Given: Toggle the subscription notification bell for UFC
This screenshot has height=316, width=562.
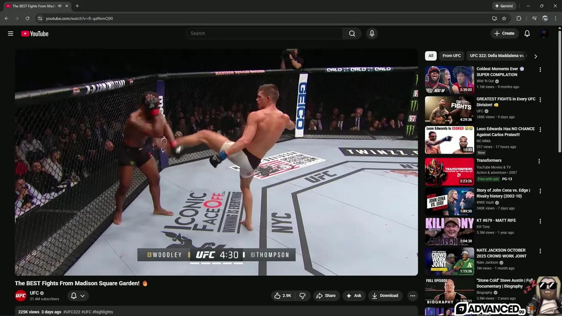Looking at the screenshot, I should pyautogui.click(x=78, y=296).
